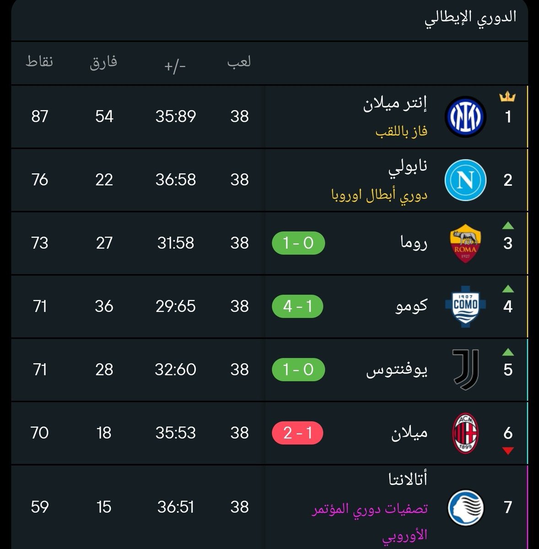Sort by the فارق difference column header
This screenshot has width=539, height=549.
coord(104,62)
